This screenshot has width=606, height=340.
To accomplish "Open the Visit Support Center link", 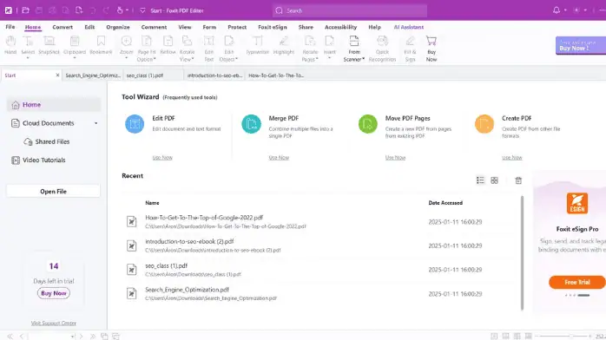I will 53,323.
